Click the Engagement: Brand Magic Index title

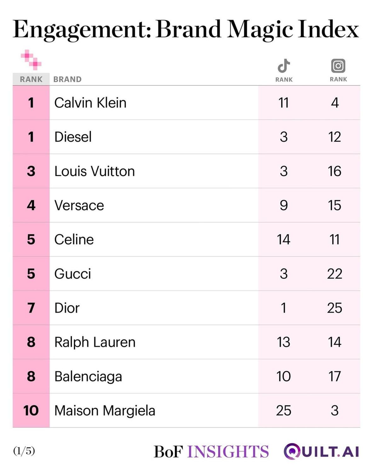pyautogui.click(x=186, y=30)
